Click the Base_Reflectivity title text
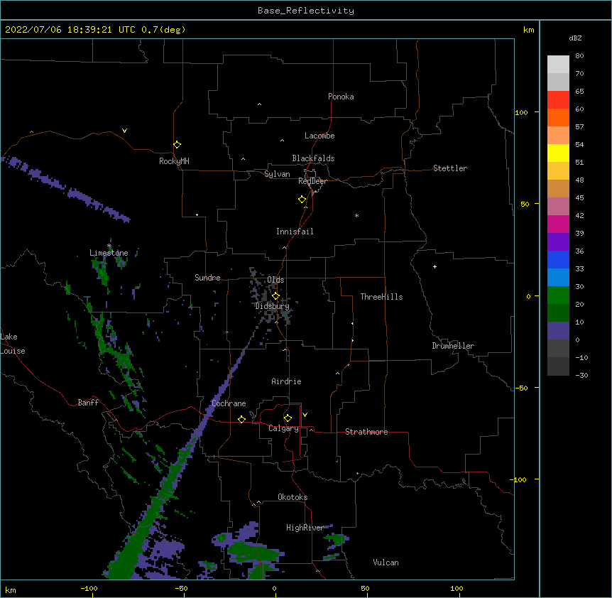The width and height of the screenshot is (612, 598). click(x=306, y=11)
